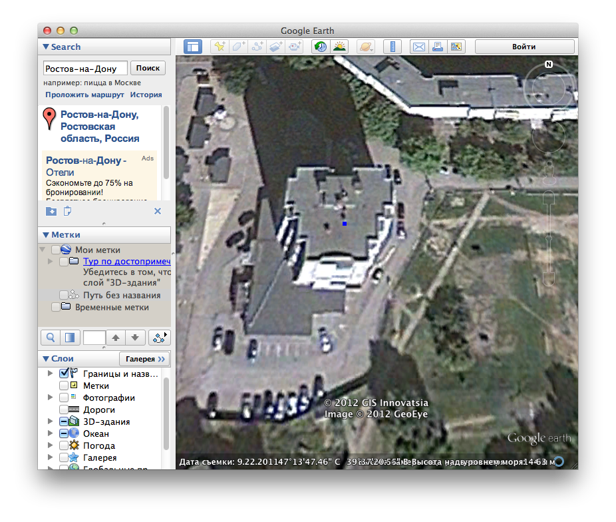Expand the Океан layer group
Screen dimensions: 616x522
tap(51, 433)
